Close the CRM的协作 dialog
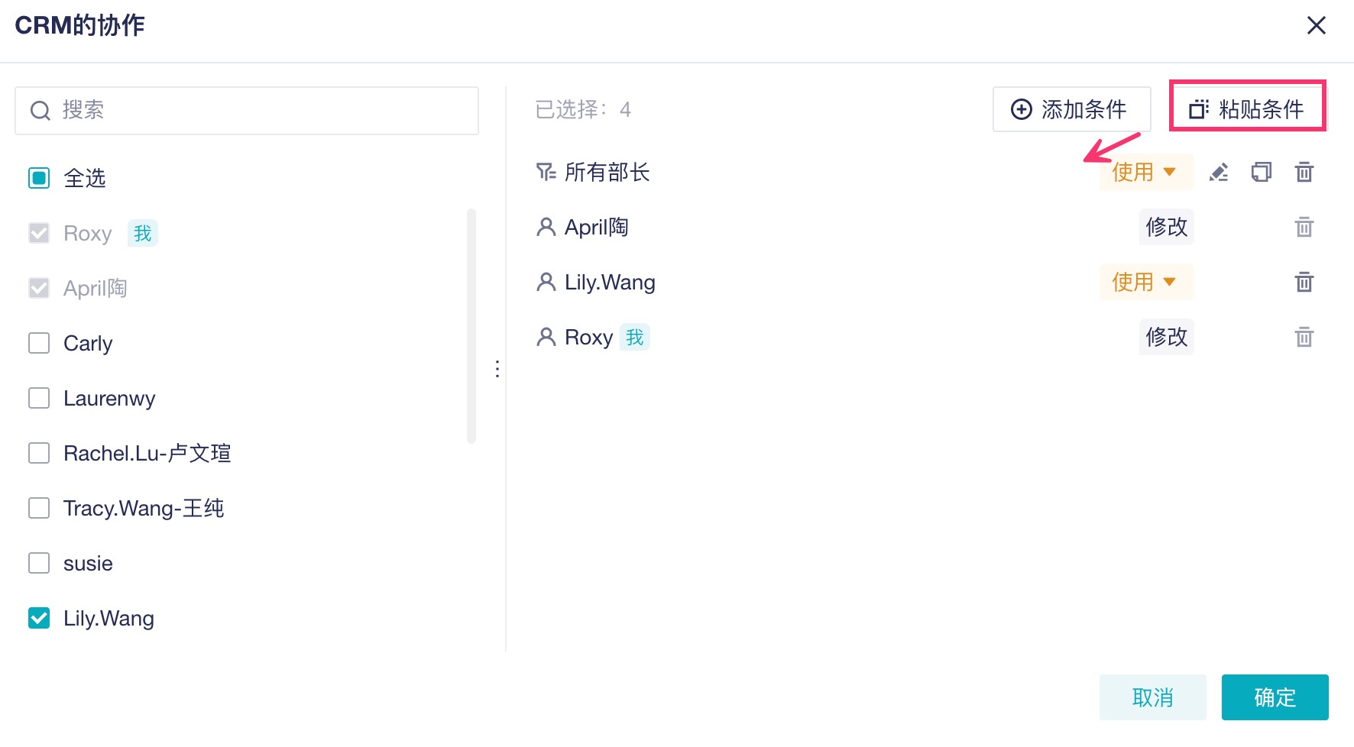The width and height of the screenshot is (1354, 747). click(1316, 26)
